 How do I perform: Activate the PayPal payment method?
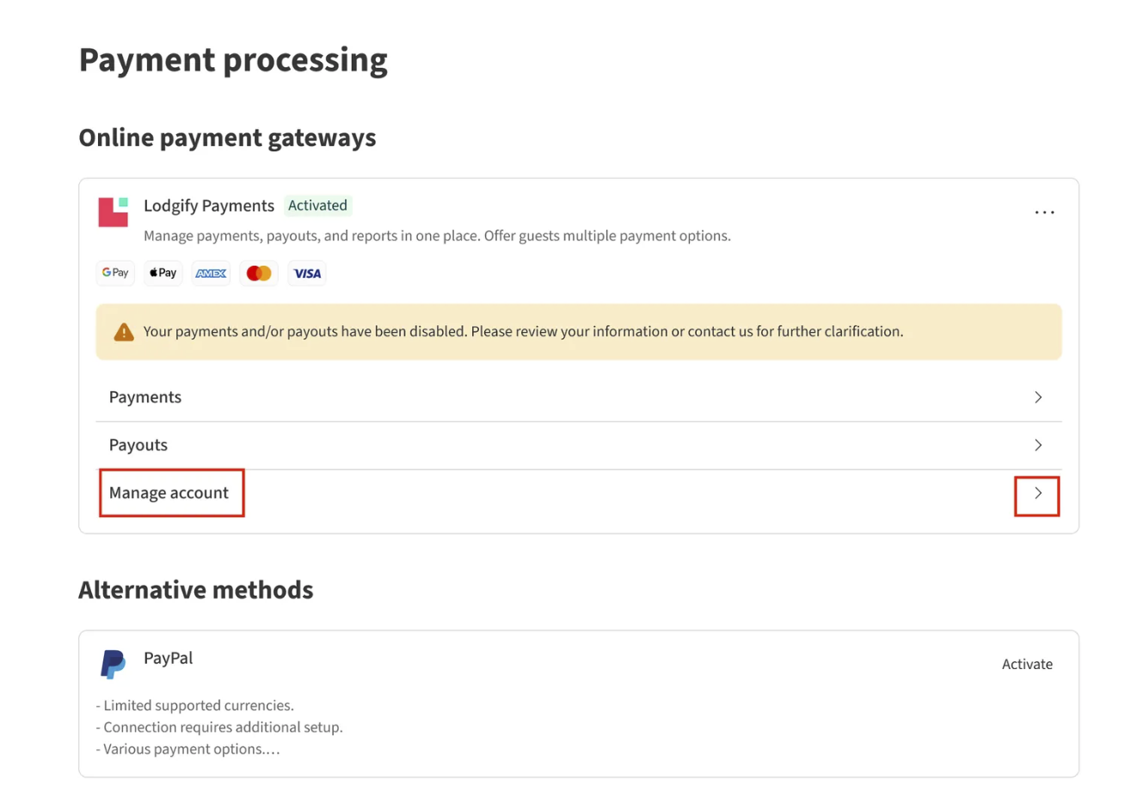[1027, 664]
